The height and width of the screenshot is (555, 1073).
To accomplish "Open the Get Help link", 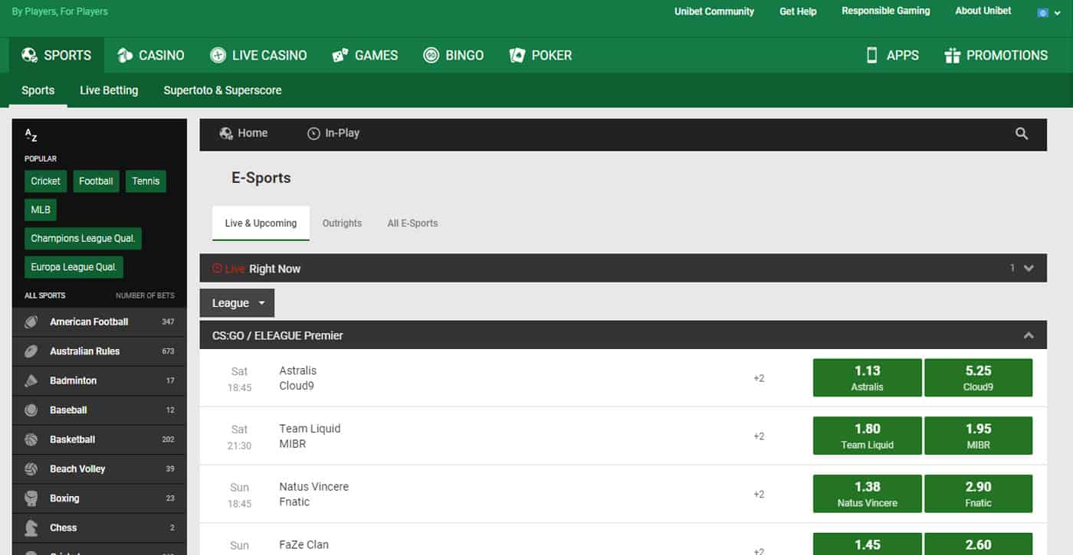I will pos(798,11).
